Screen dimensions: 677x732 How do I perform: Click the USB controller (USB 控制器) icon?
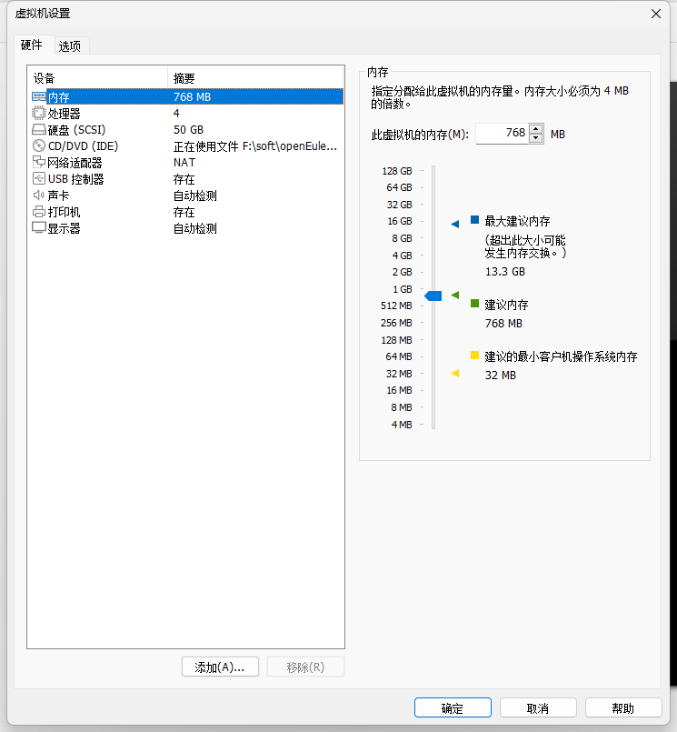39,179
